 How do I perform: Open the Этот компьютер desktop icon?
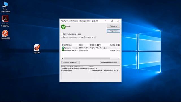[x=5, y=7]
